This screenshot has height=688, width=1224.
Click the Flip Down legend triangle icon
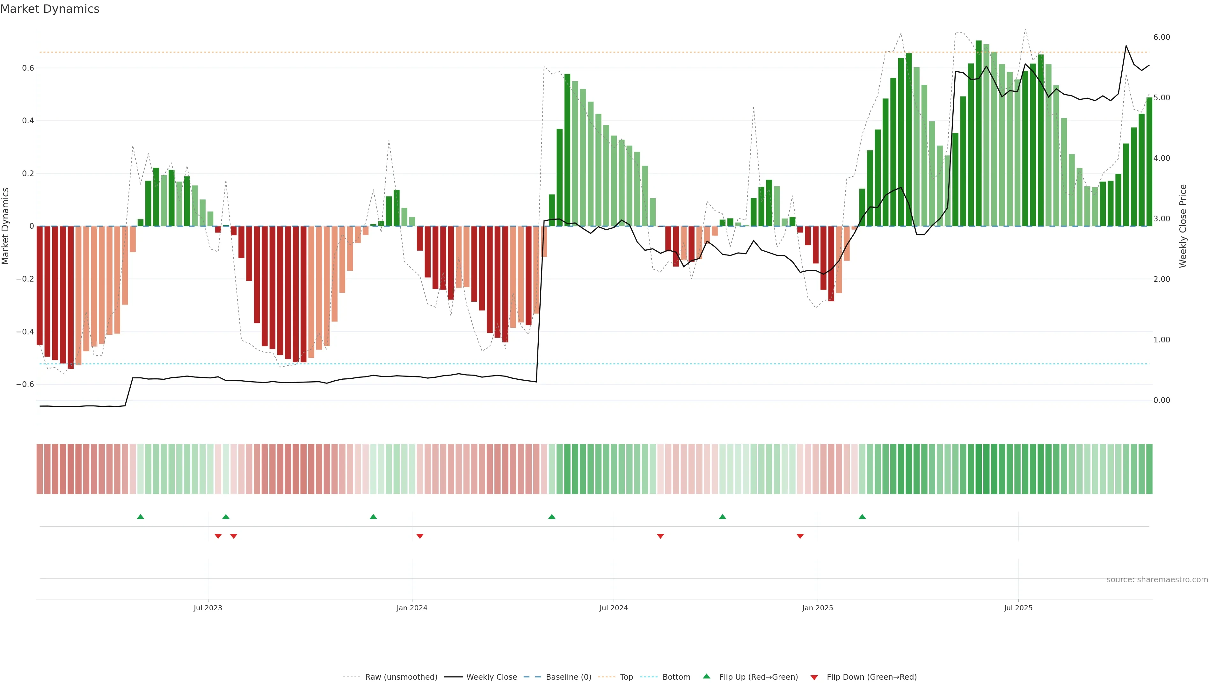[x=814, y=677]
